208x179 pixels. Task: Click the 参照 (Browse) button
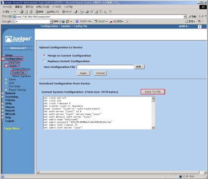point(139,67)
